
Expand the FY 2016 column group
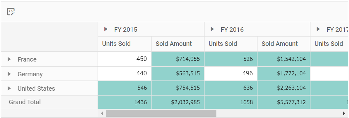(212, 29)
